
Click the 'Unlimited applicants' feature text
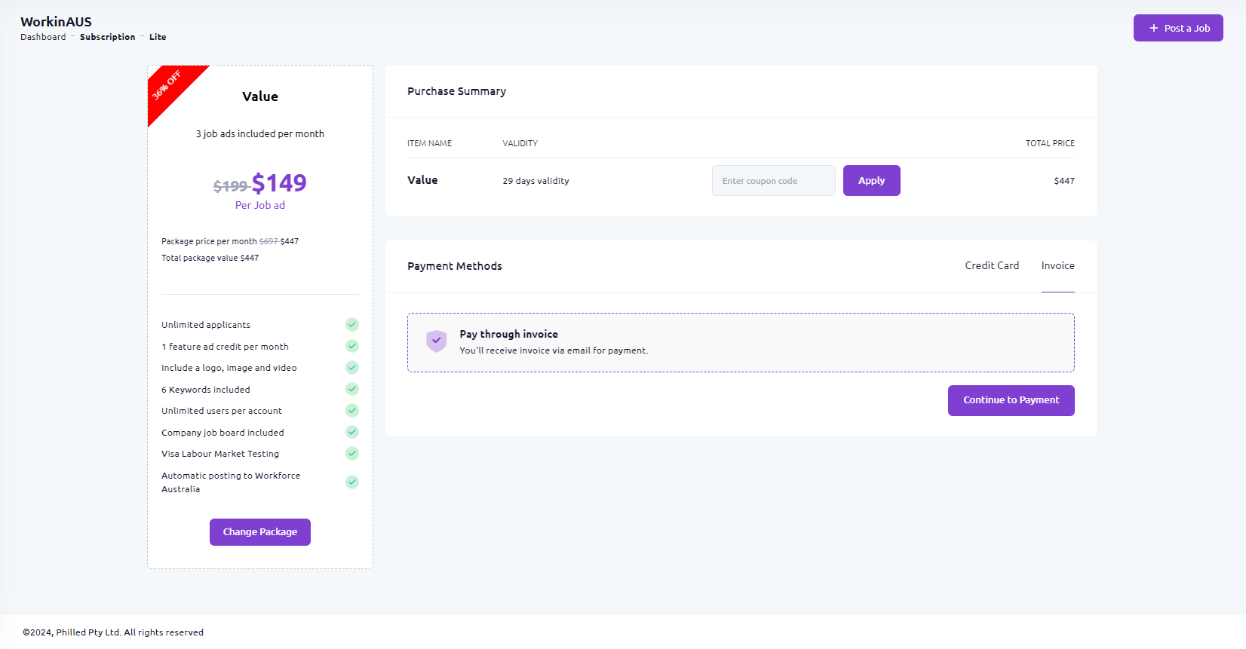click(x=206, y=325)
